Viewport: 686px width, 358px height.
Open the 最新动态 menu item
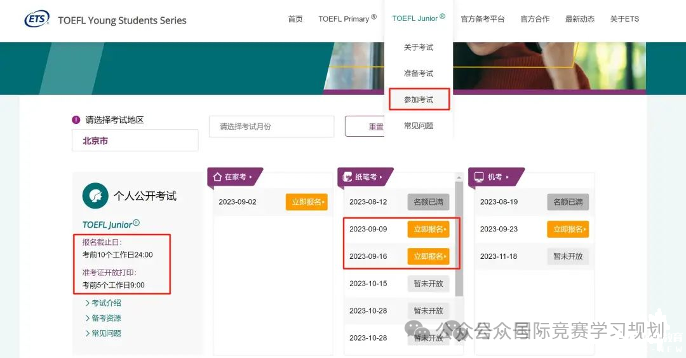pyautogui.click(x=580, y=19)
